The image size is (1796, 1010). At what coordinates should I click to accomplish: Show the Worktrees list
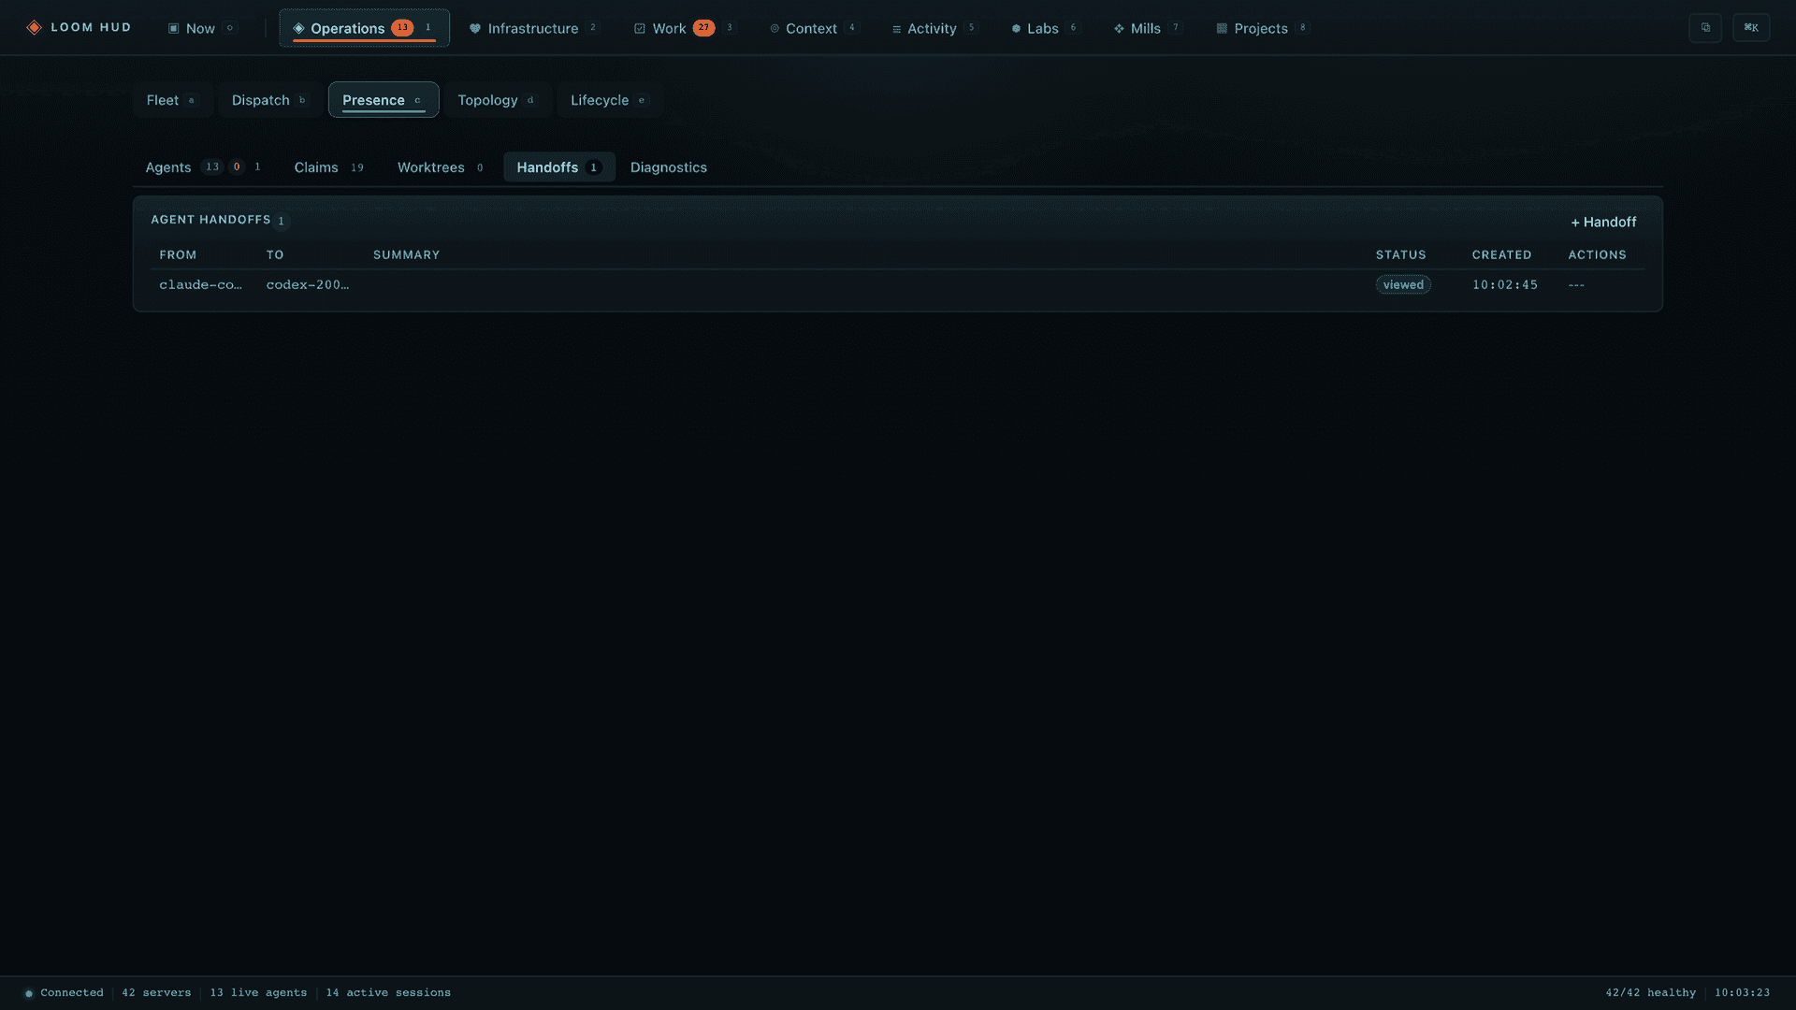(441, 167)
